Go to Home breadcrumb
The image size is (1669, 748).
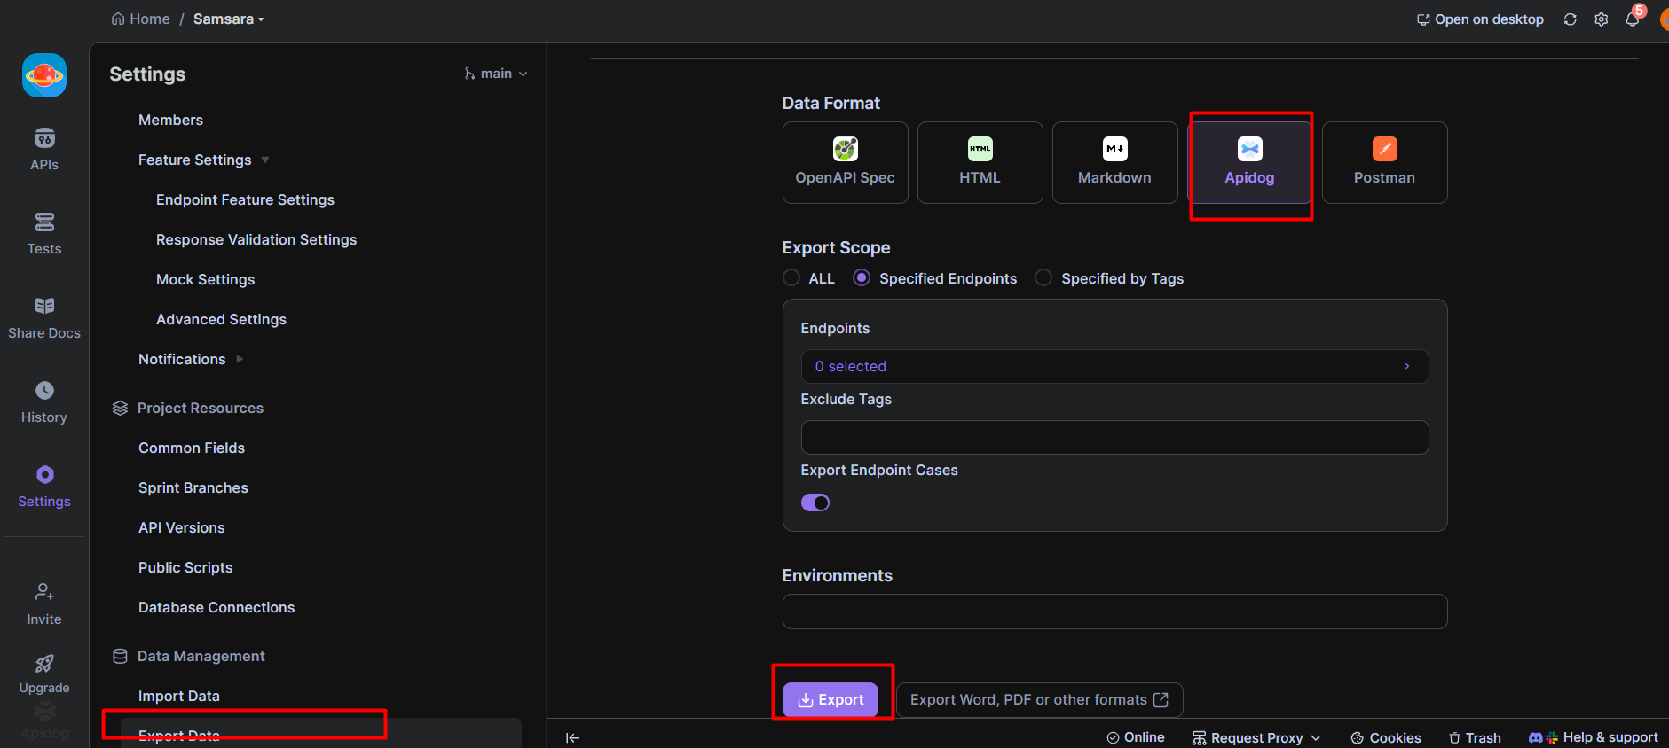click(140, 19)
